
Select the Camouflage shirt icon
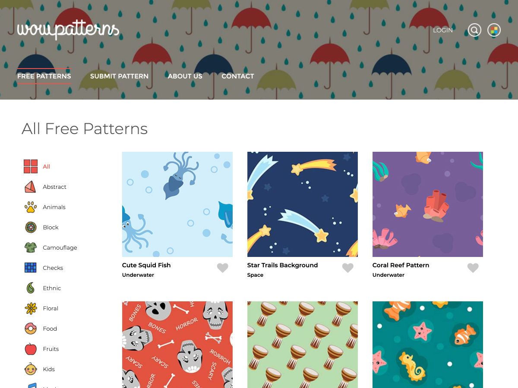(x=30, y=247)
